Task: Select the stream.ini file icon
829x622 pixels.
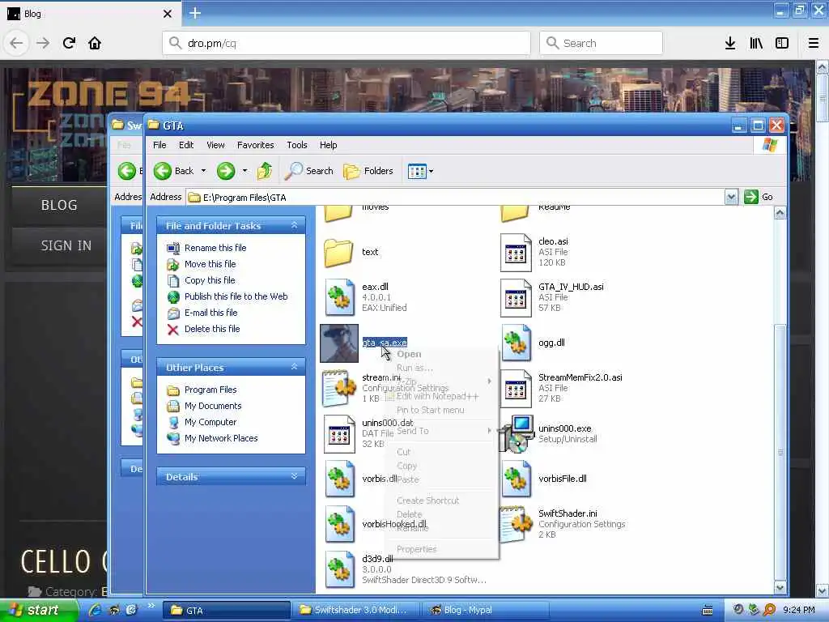Action: click(x=339, y=388)
